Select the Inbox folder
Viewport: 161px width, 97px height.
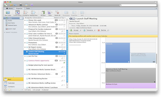[x=13, y=18]
